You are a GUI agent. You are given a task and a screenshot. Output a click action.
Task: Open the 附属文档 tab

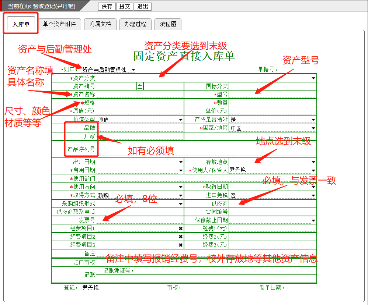[x=100, y=24]
